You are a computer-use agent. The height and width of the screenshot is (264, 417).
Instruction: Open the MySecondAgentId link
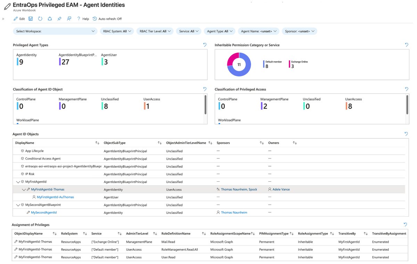(x=44, y=212)
